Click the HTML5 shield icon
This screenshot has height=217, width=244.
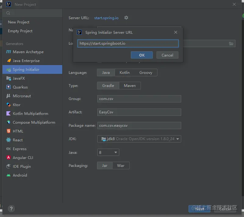(x=9, y=131)
